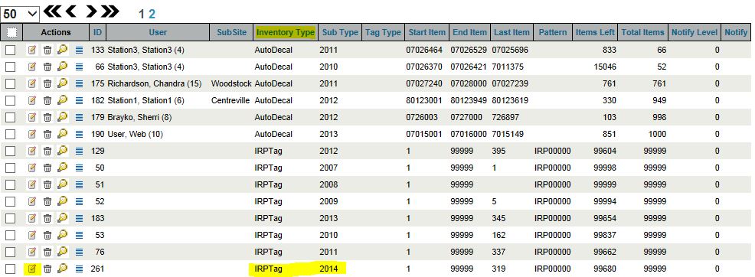The height and width of the screenshot is (277, 755).
Task: Select the Woodstock subsite cell
Action: point(231,83)
